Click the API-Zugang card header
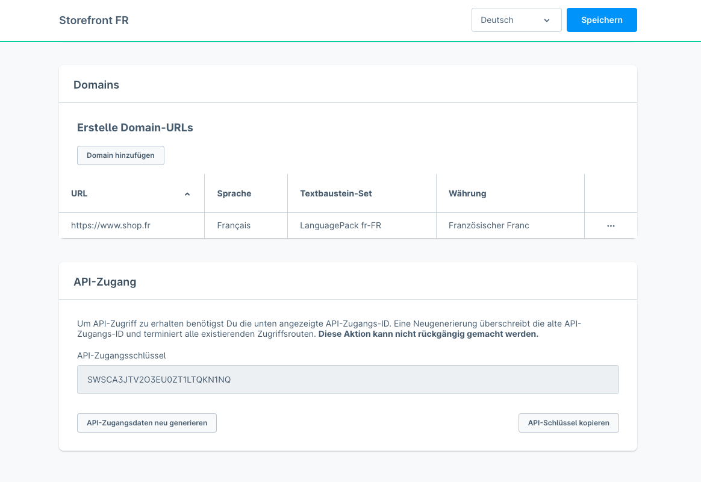 pyautogui.click(x=105, y=281)
